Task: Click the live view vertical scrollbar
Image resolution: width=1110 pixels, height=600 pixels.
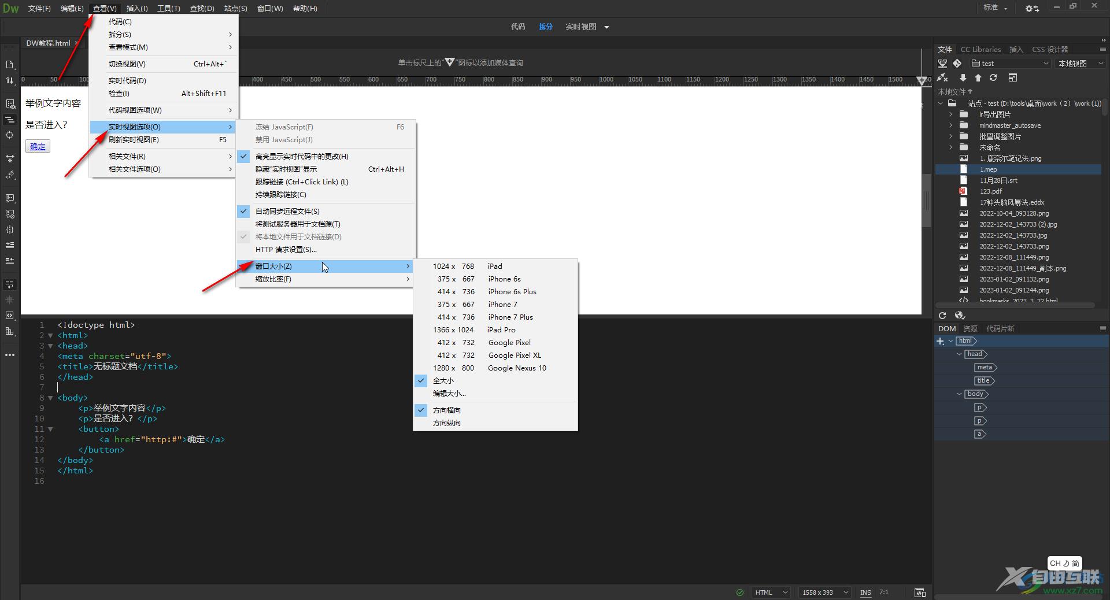Action: [926, 200]
